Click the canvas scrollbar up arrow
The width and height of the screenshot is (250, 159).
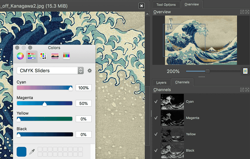click(147, 14)
